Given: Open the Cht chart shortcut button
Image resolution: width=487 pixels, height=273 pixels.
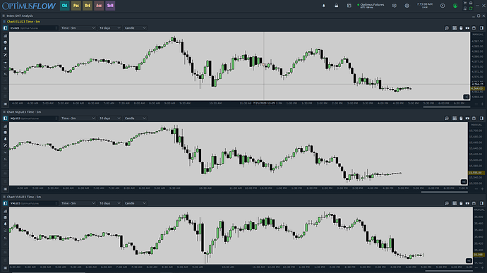Looking at the screenshot, I should point(64,5).
